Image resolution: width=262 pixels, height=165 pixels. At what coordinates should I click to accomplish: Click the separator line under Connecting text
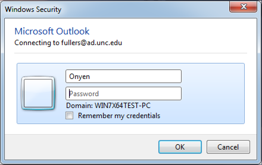[131, 53]
